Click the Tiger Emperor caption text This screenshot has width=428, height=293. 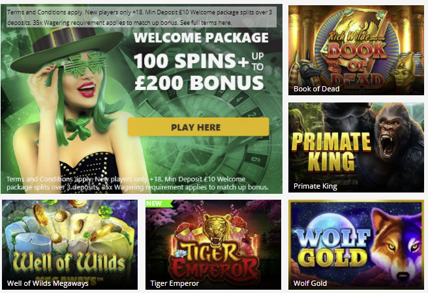(174, 283)
